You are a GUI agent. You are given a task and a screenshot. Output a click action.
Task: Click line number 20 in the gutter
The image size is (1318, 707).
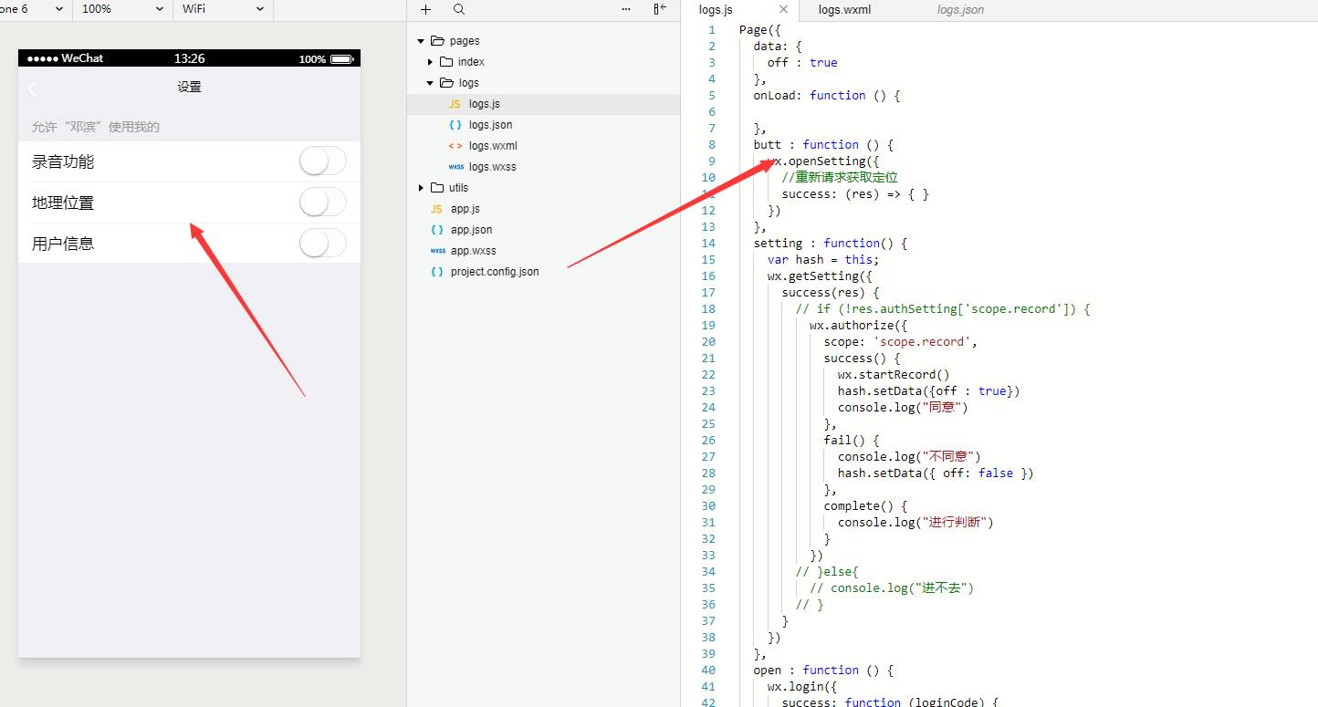click(708, 342)
